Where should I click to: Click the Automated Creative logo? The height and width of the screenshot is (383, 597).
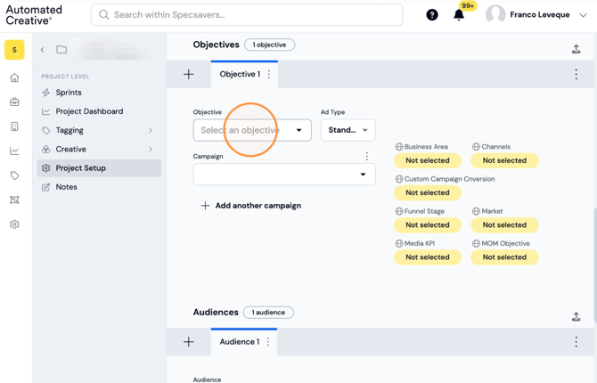coord(34,15)
